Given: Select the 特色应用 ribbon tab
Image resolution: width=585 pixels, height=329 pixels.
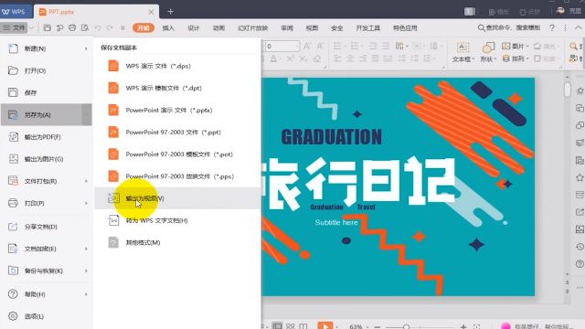Looking at the screenshot, I should coord(405,28).
